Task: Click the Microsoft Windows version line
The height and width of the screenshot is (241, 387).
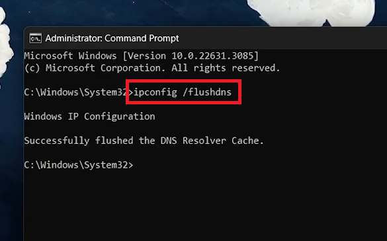Action: coord(141,56)
